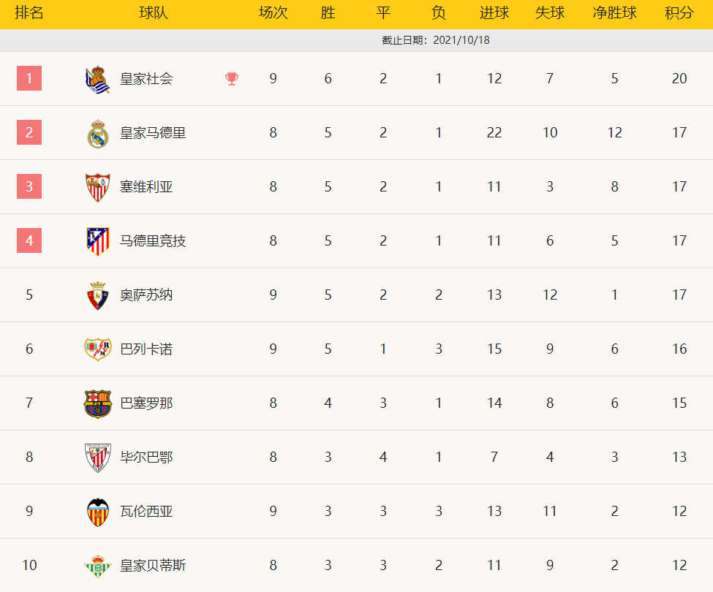Click the Atlético Madrid club crest

click(98, 241)
